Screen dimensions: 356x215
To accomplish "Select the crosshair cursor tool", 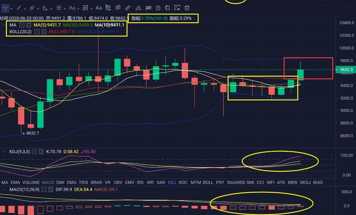I will click(5, 8).
